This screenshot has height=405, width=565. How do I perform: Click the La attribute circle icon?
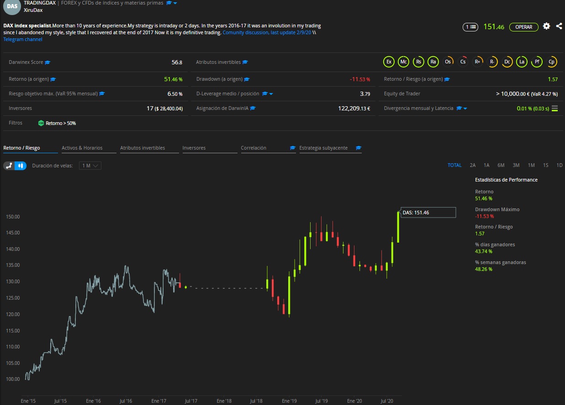[522, 62]
